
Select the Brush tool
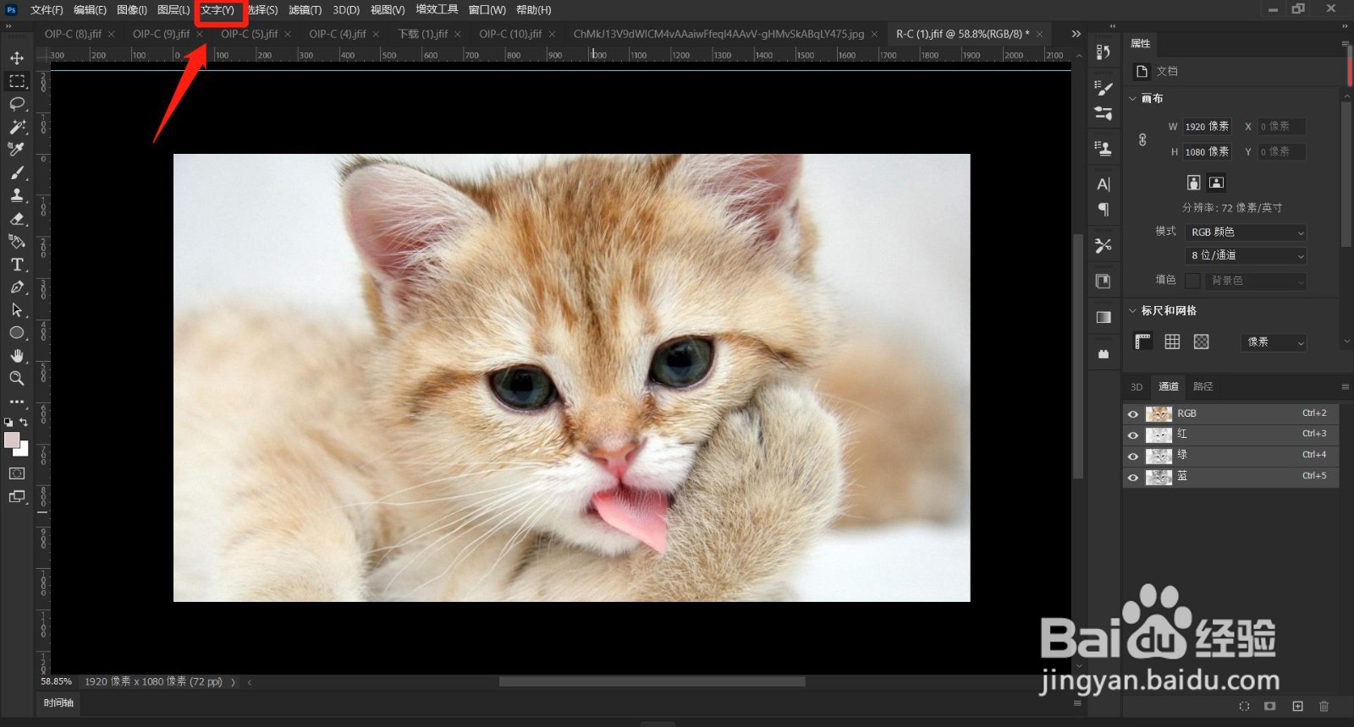[17, 172]
